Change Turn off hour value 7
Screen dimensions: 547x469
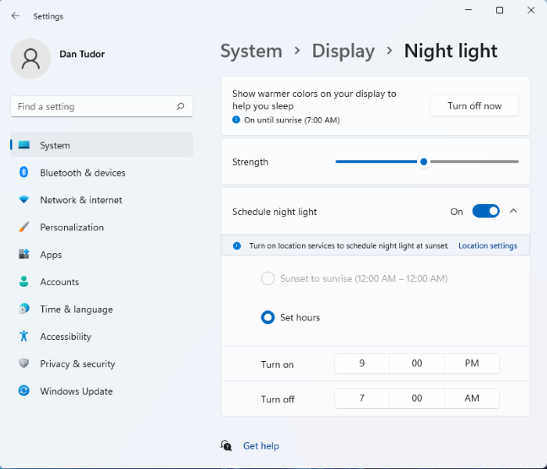[362, 398]
